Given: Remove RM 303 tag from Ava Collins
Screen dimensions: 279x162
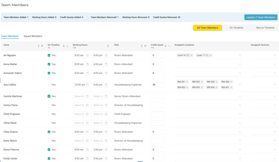Looking at the screenshot, I should [217, 82].
